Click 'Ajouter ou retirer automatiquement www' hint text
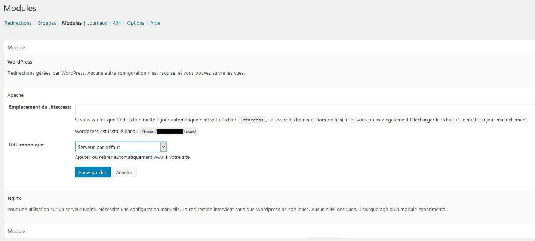 coord(133,157)
